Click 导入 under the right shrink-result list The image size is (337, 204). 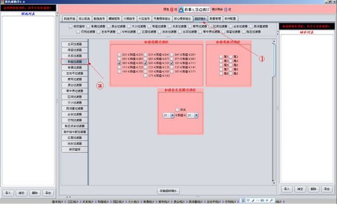(287, 189)
